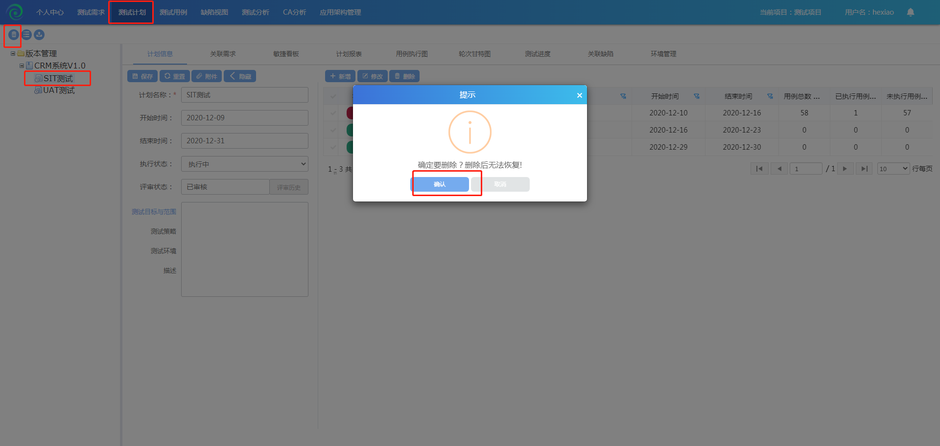This screenshot has width=940, height=446.
Task: Open notifications via the bell icon
Action: point(910,12)
